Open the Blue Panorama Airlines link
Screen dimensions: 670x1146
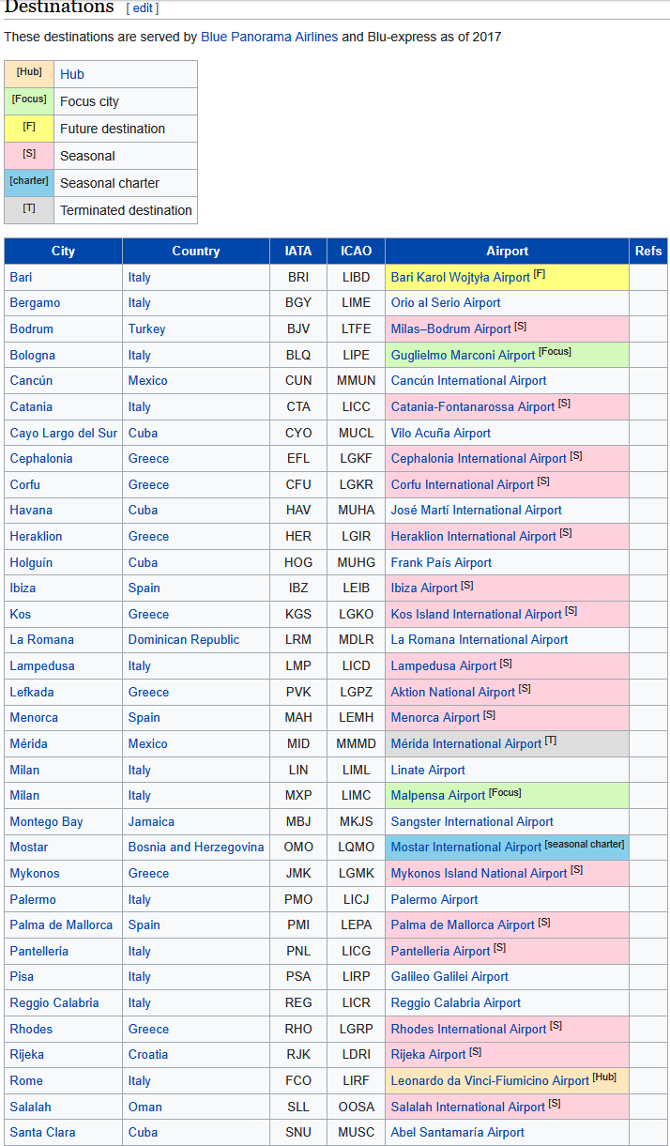pyautogui.click(x=268, y=38)
